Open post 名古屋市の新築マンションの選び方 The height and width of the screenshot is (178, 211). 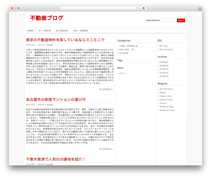coord(56,100)
